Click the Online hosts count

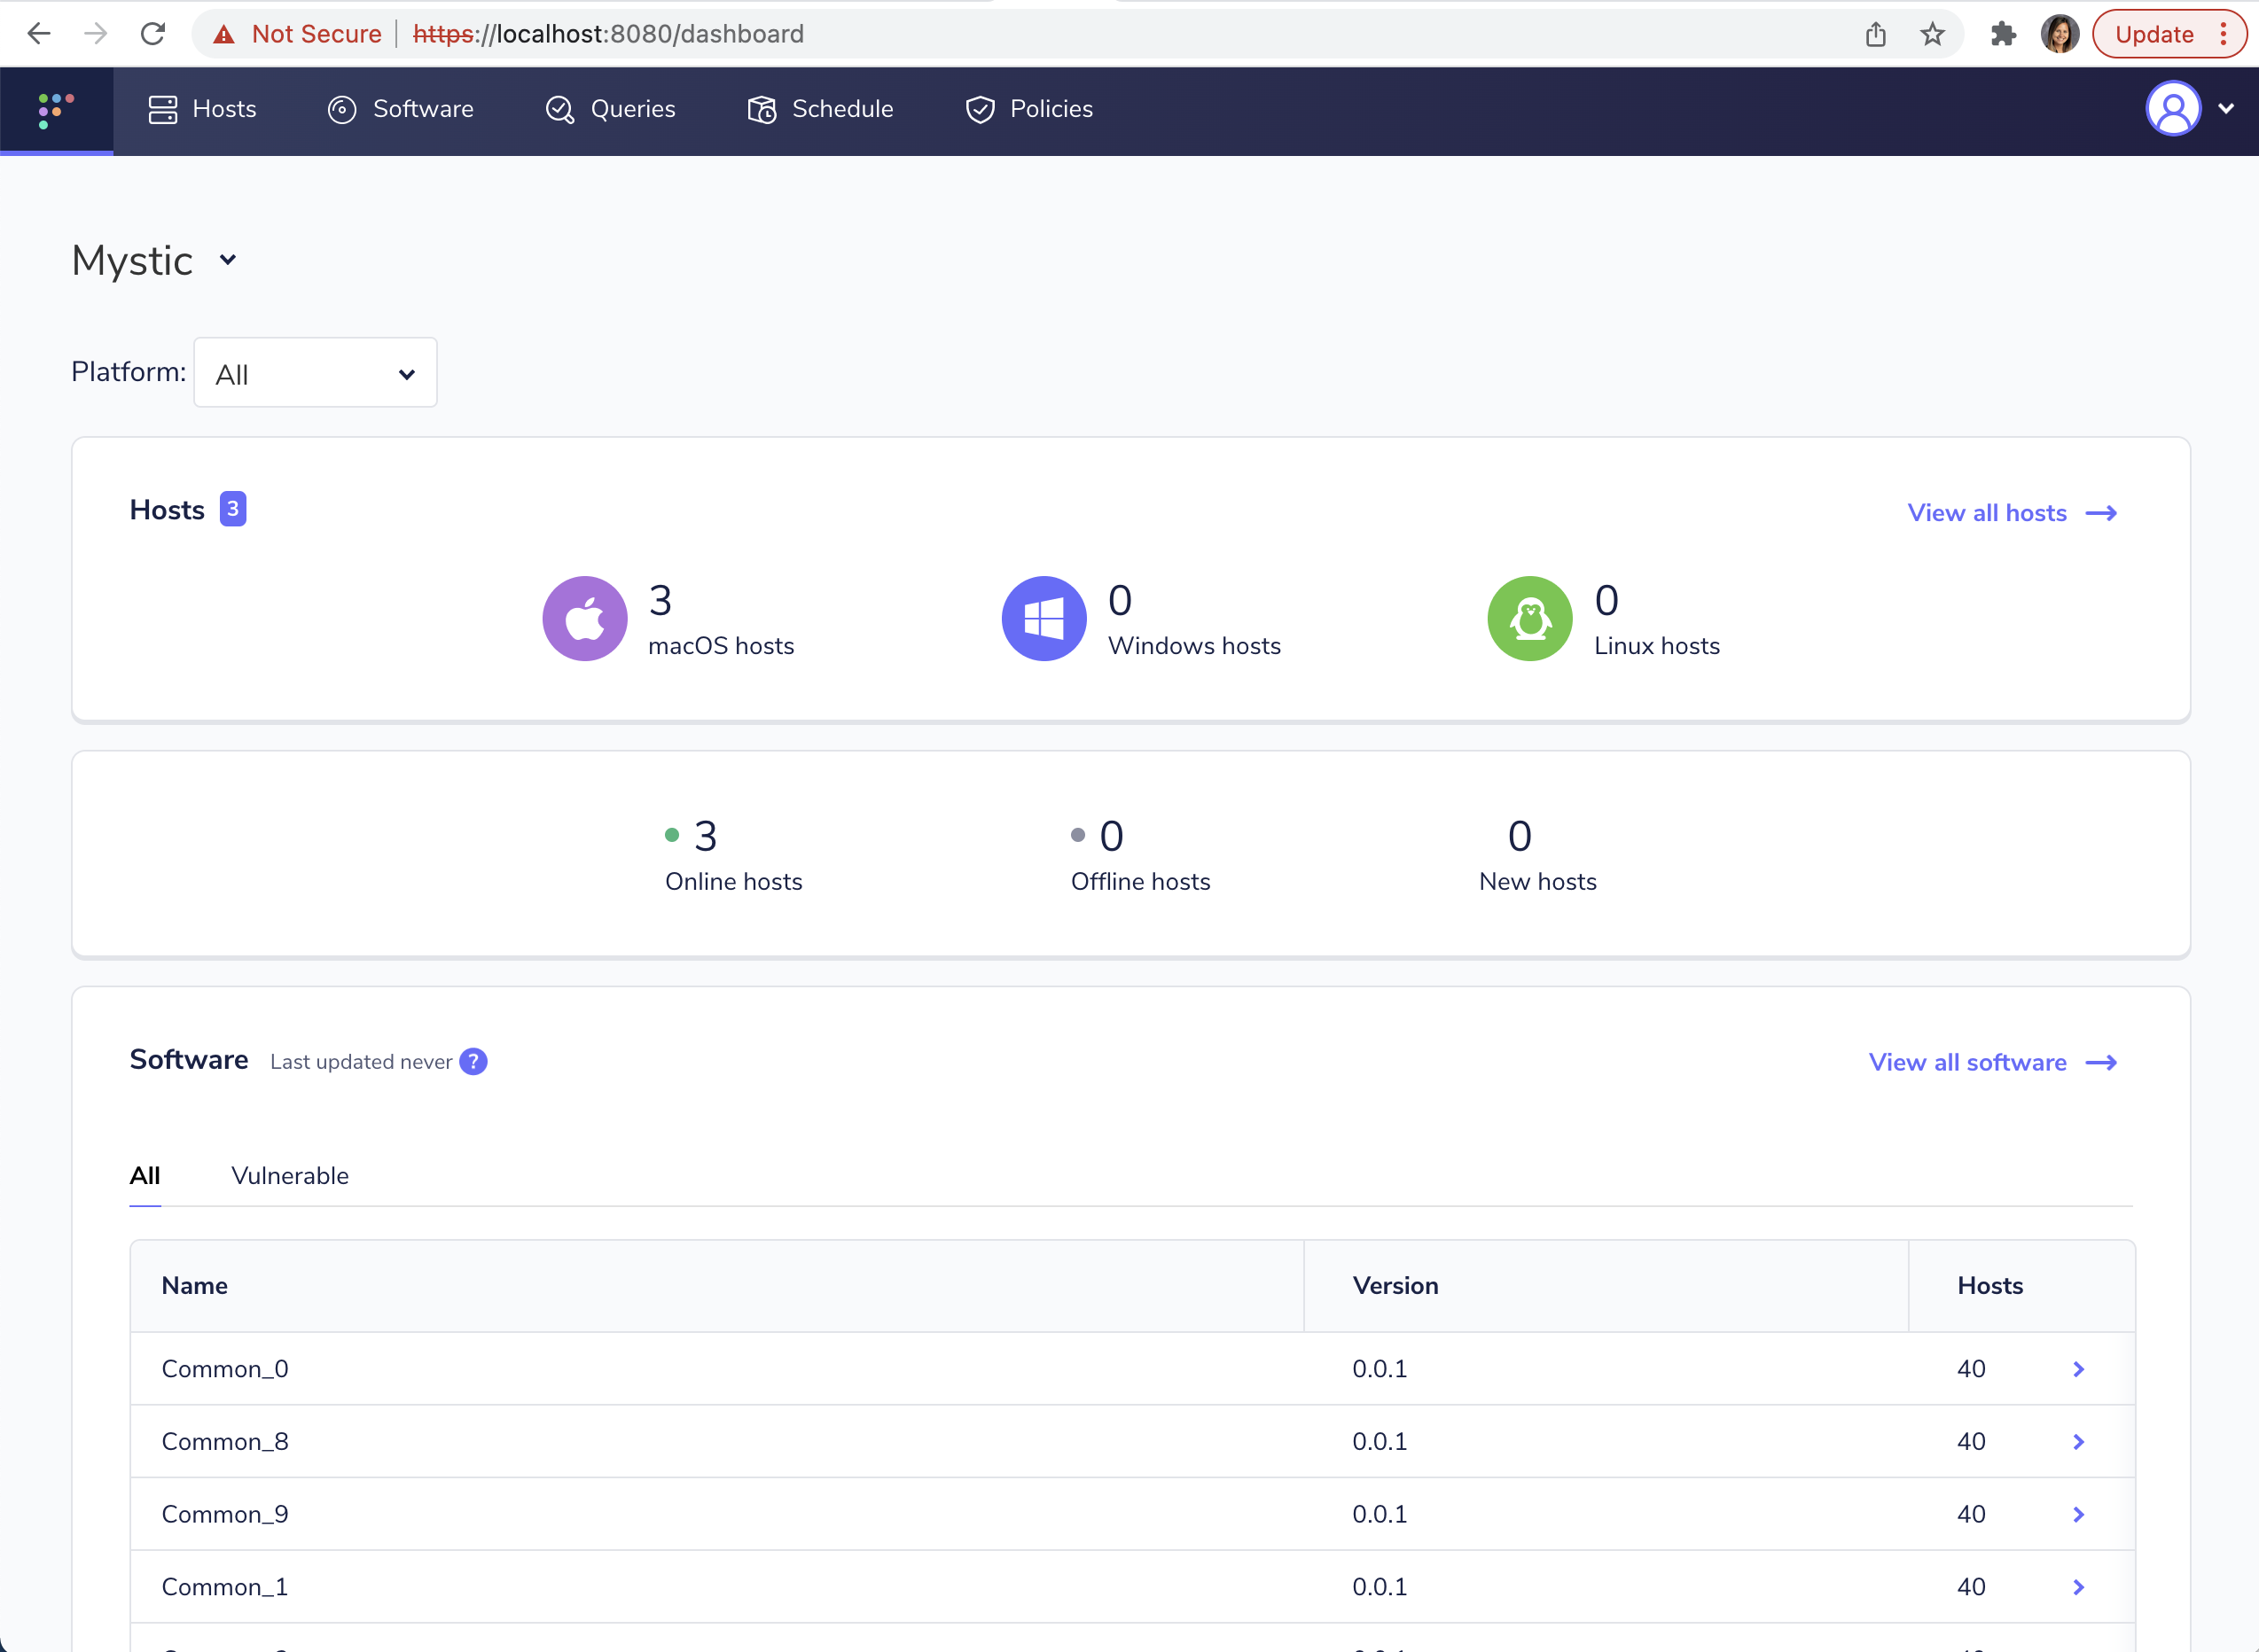706,836
